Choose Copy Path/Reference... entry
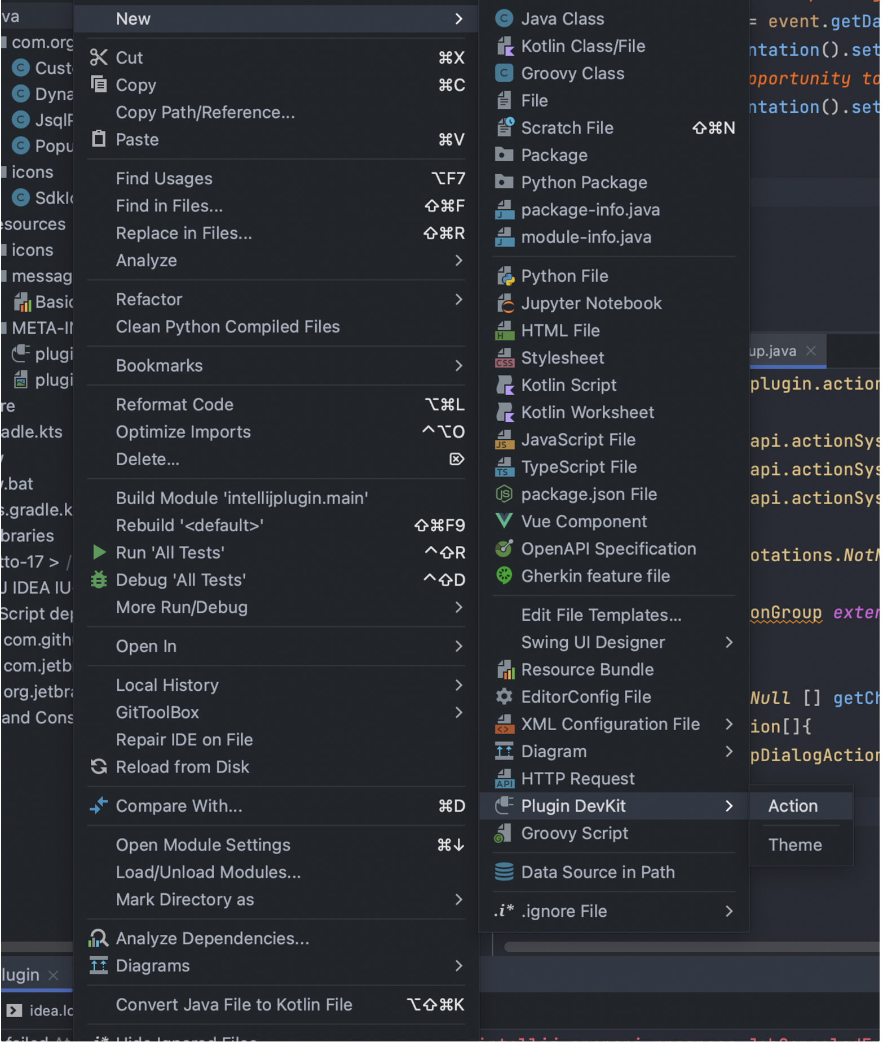 (276, 112)
